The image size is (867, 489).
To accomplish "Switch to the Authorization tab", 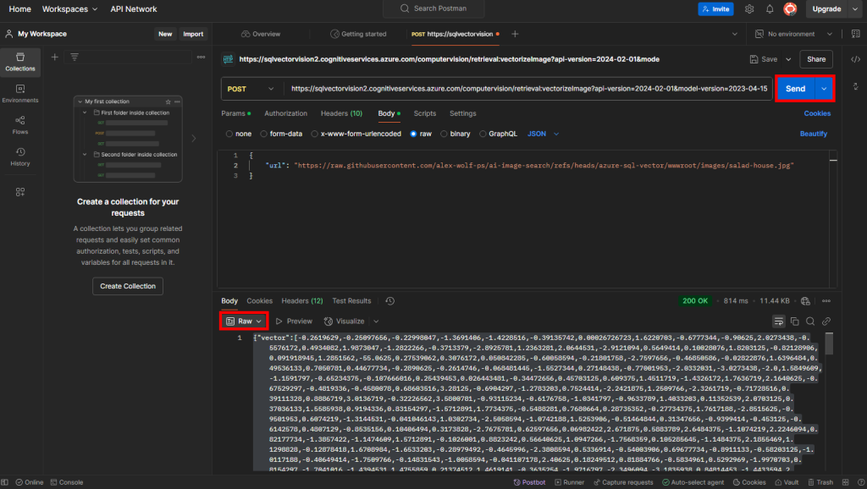I will tap(285, 113).
